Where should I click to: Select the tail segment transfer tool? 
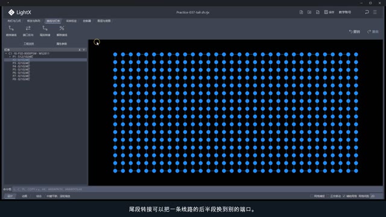45,28
